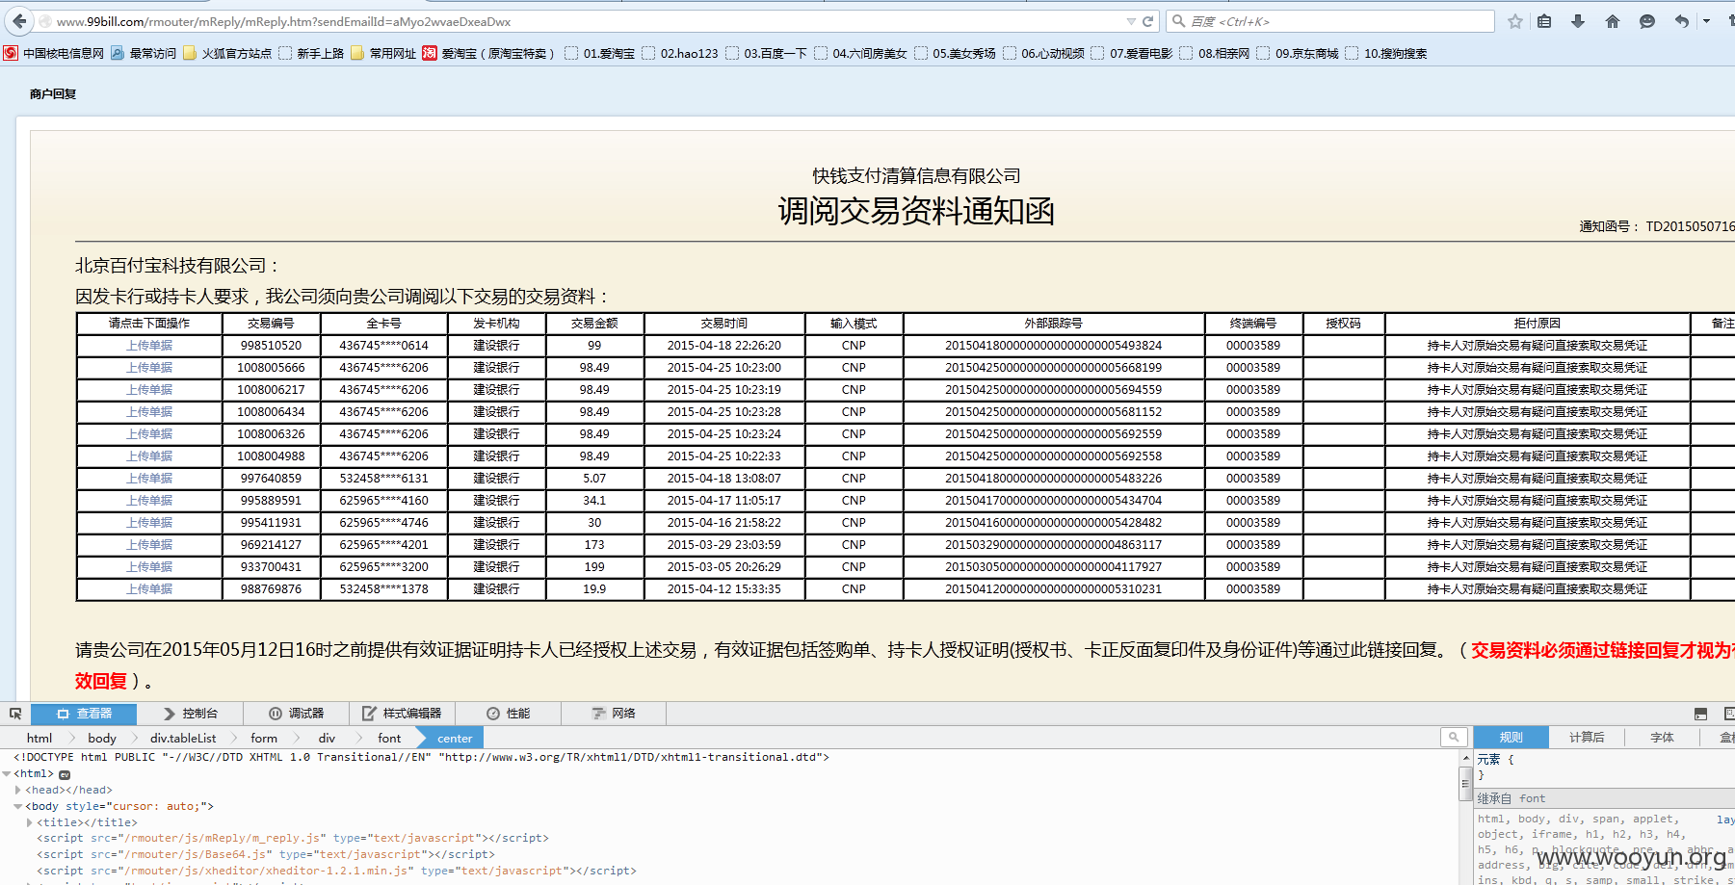Switch to 样式编辑器 style editor tab
Image resolution: width=1735 pixels, height=885 pixels.
click(402, 714)
